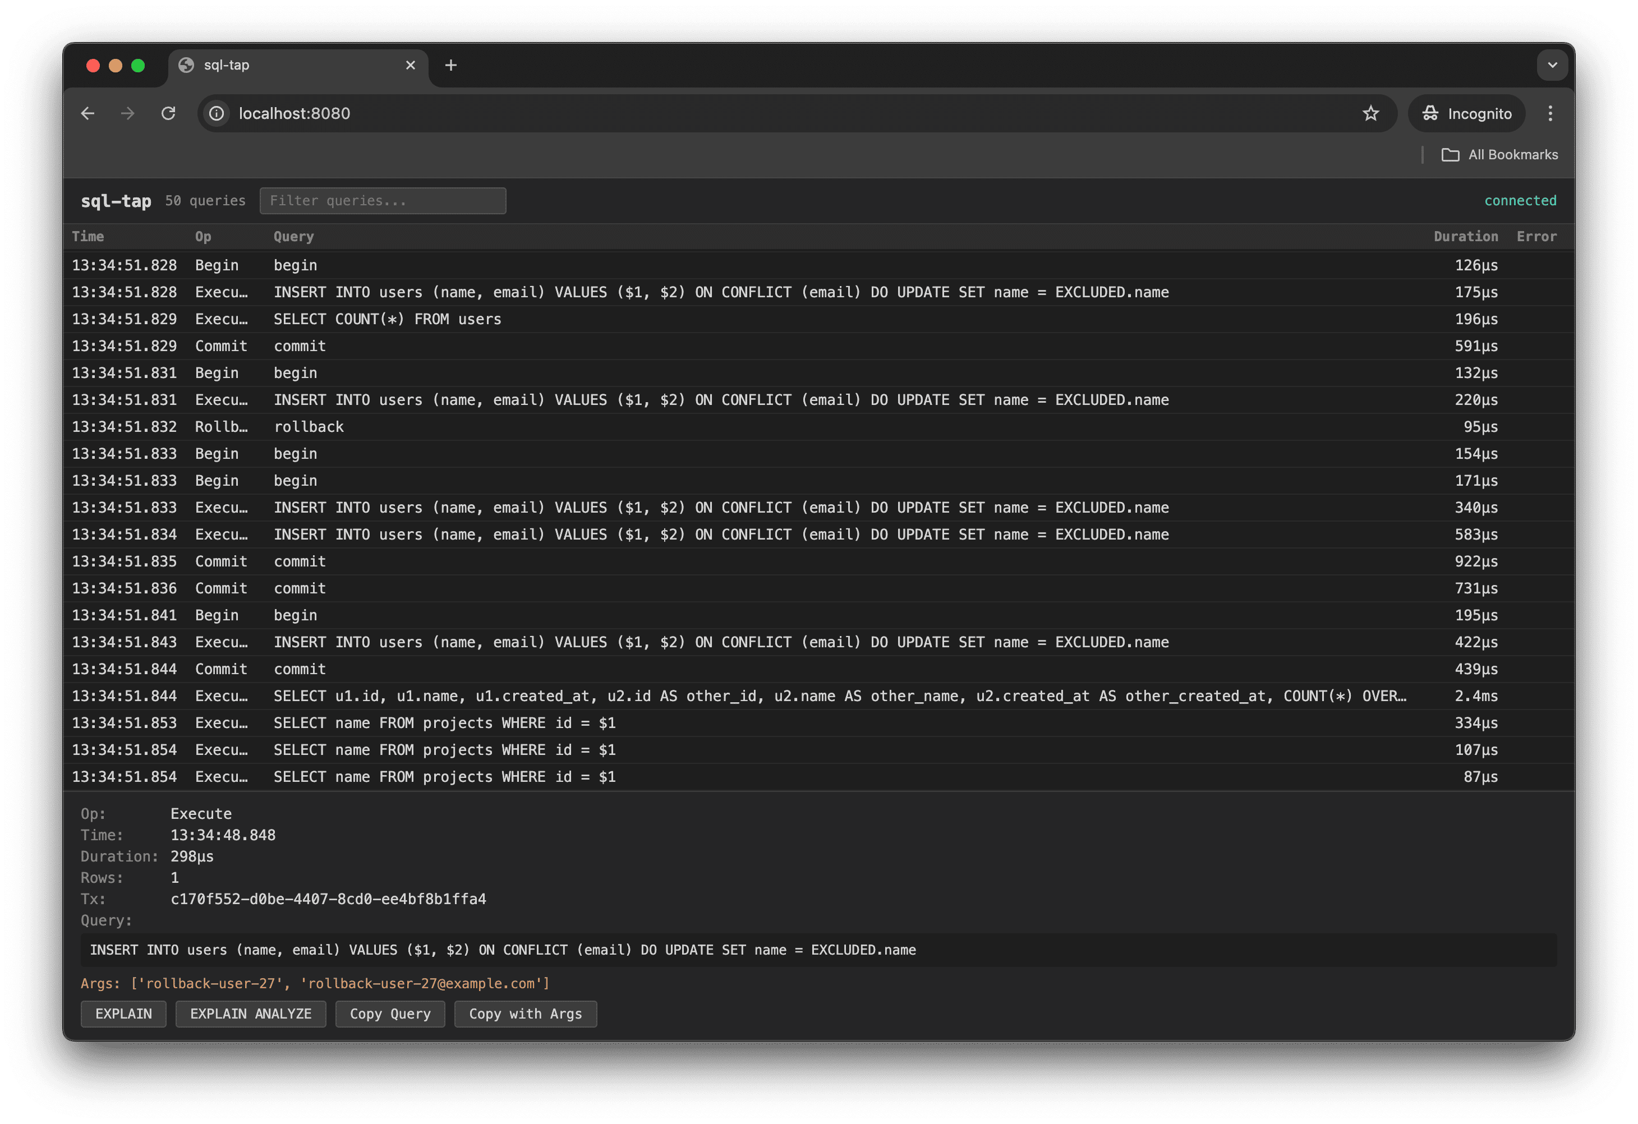The height and width of the screenshot is (1124, 1638).
Task: Open the All Bookmarks folder icon
Action: pyautogui.click(x=1450, y=154)
